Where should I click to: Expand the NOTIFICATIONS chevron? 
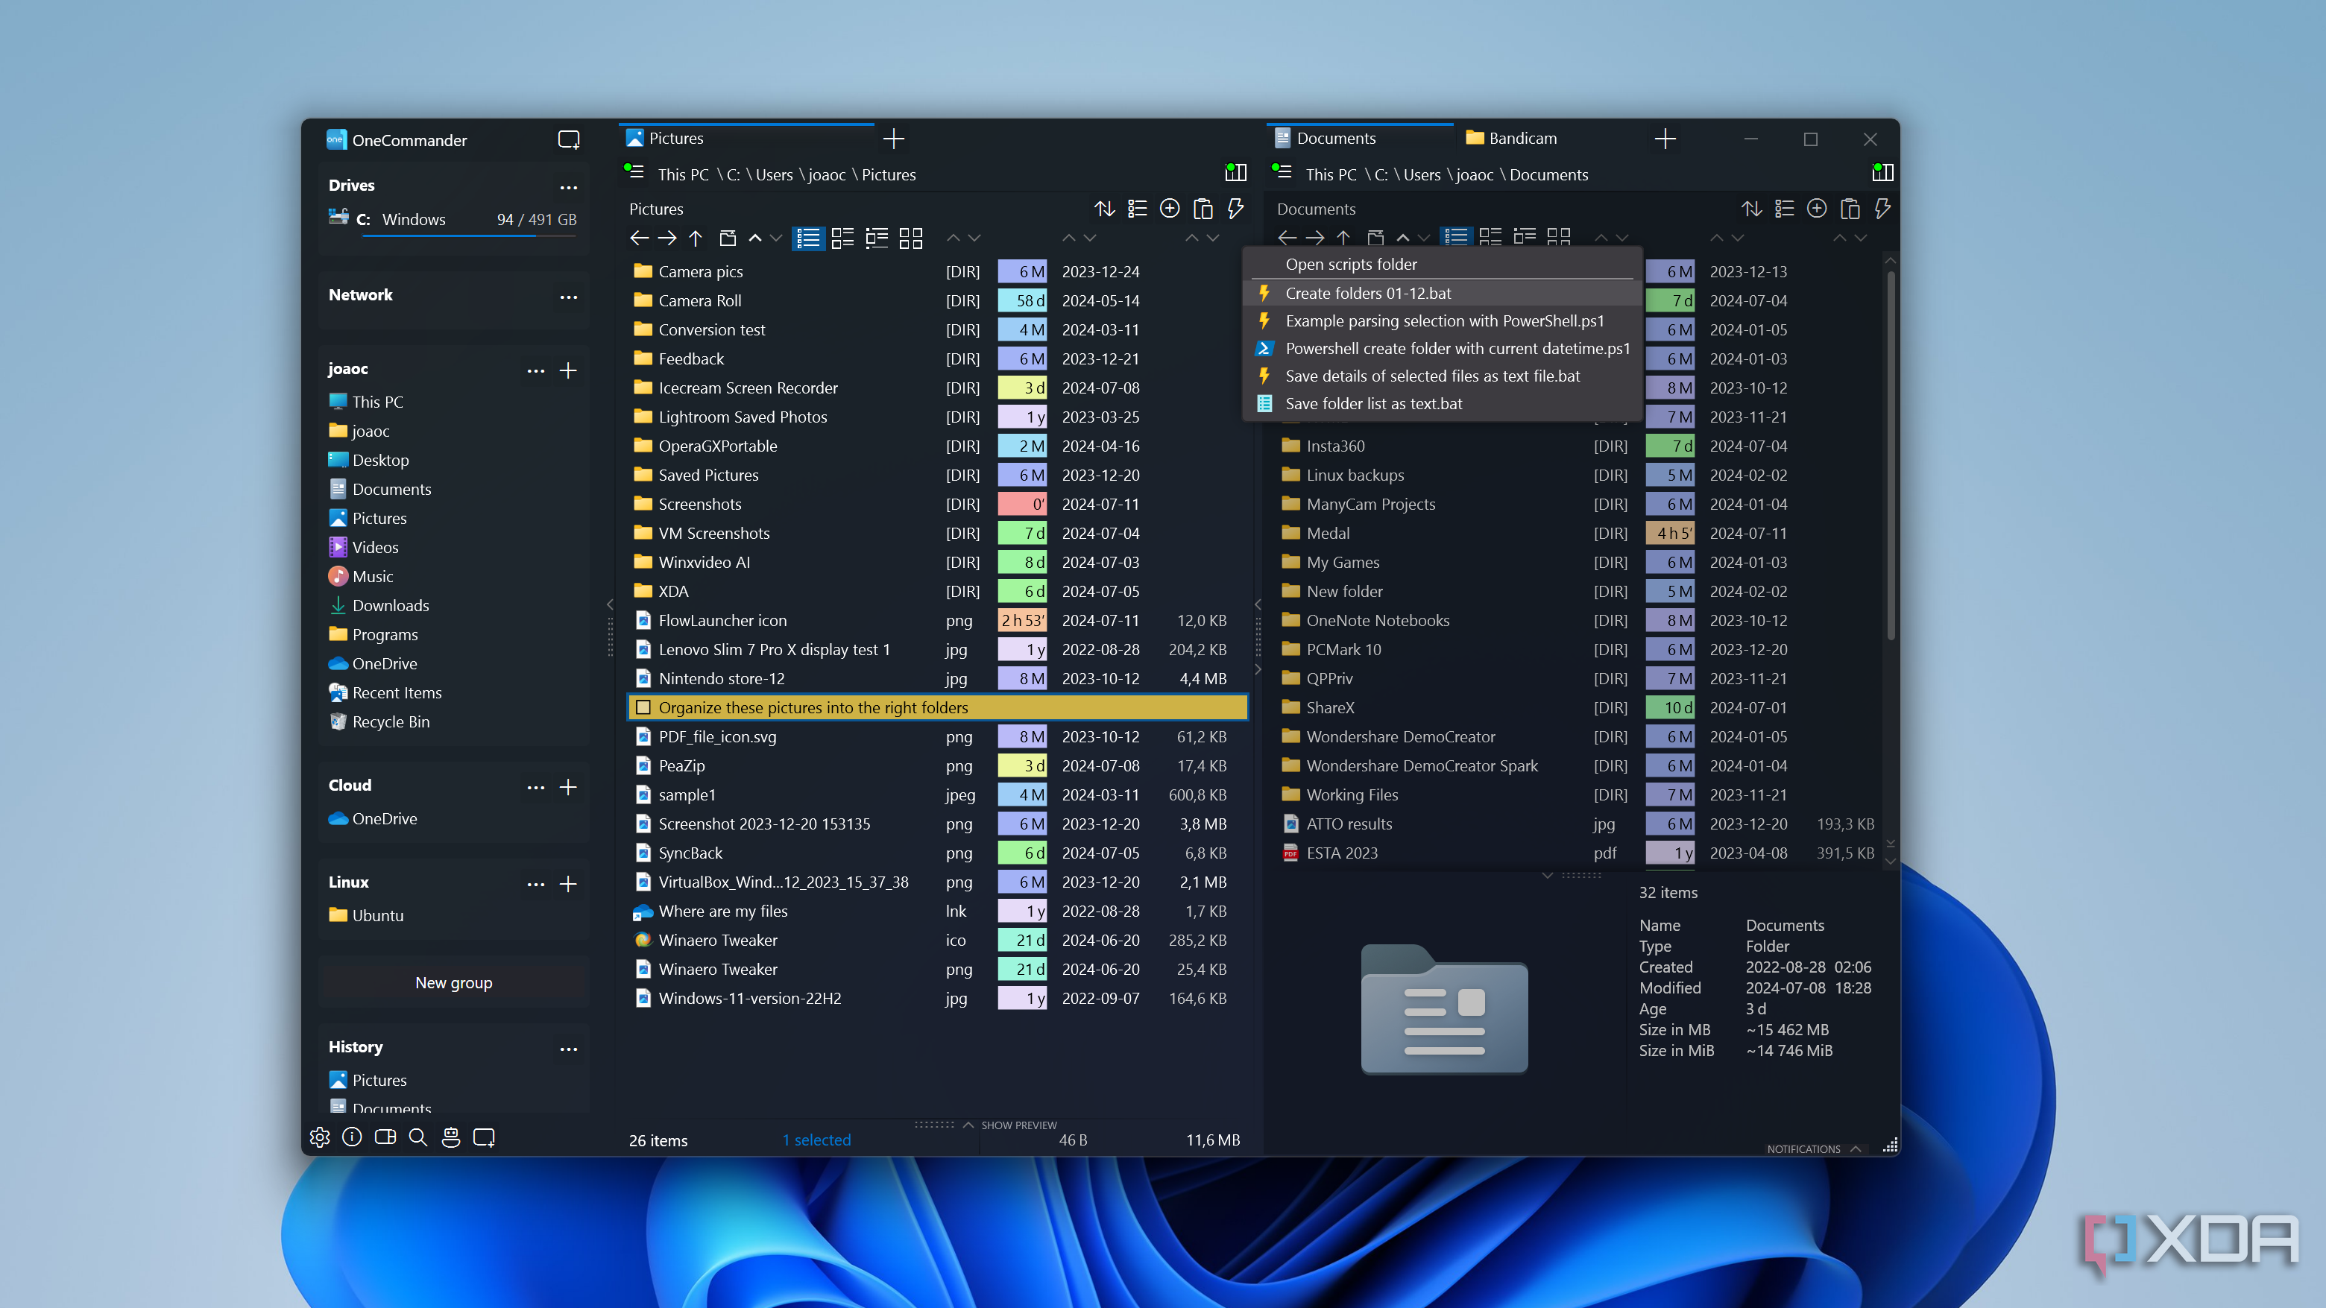1856,1149
